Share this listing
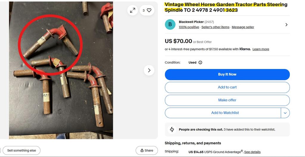 click(x=147, y=150)
